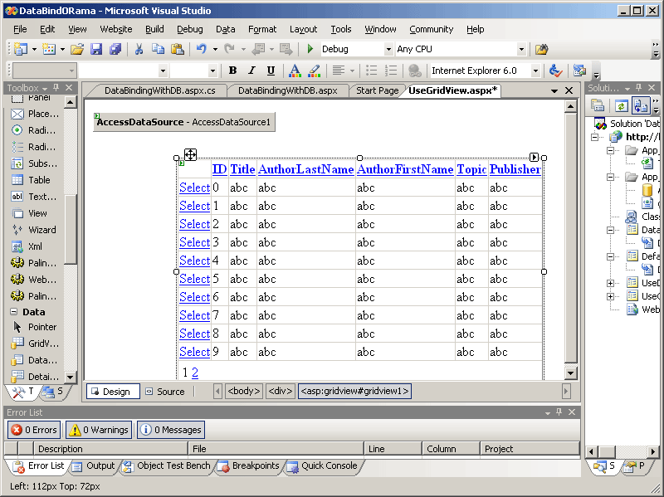Click the Cut scissors icon

click(139, 50)
